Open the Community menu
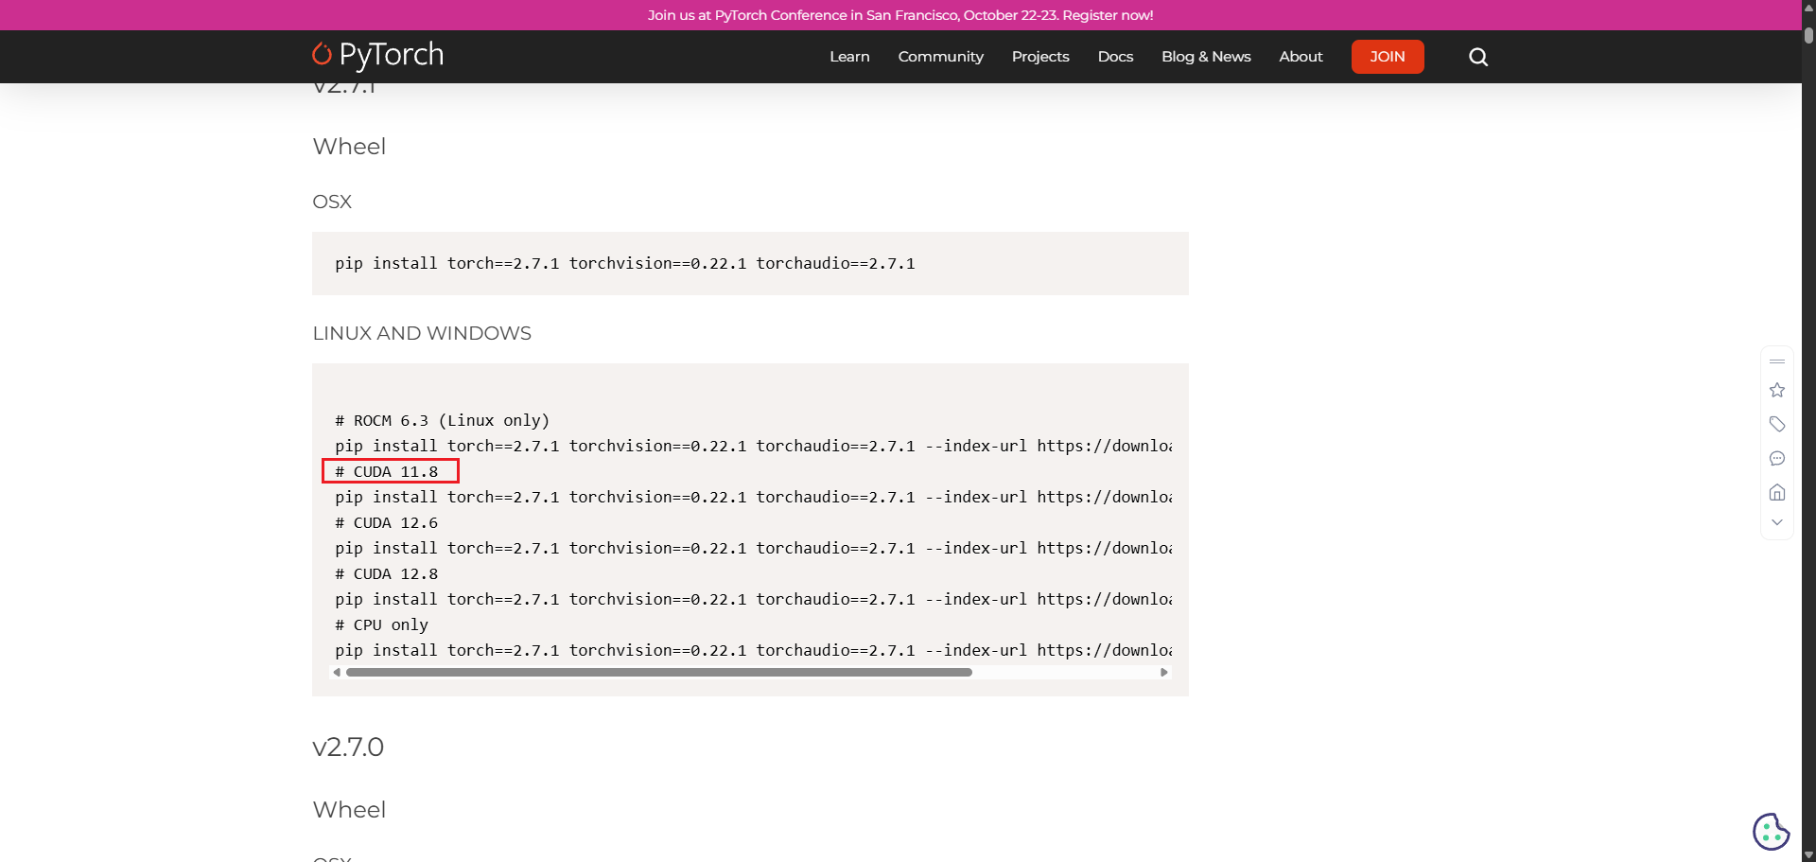This screenshot has height=862, width=1816. coord(940,57)
